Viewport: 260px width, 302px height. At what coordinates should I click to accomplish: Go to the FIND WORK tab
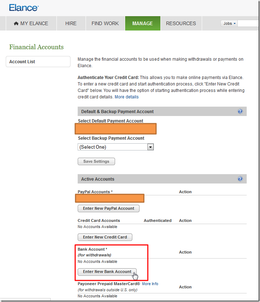[x=105, y=23]
